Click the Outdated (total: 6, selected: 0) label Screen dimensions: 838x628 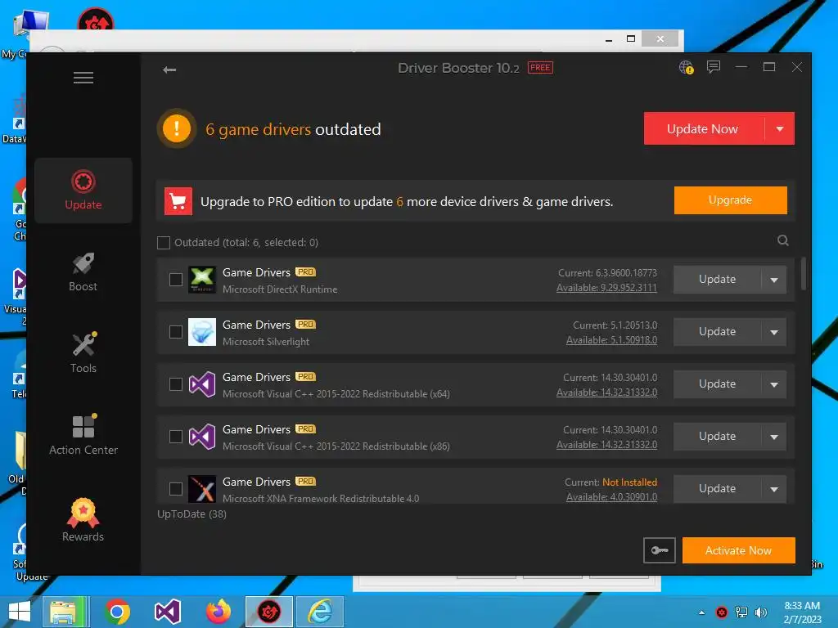tap(246, 242)
